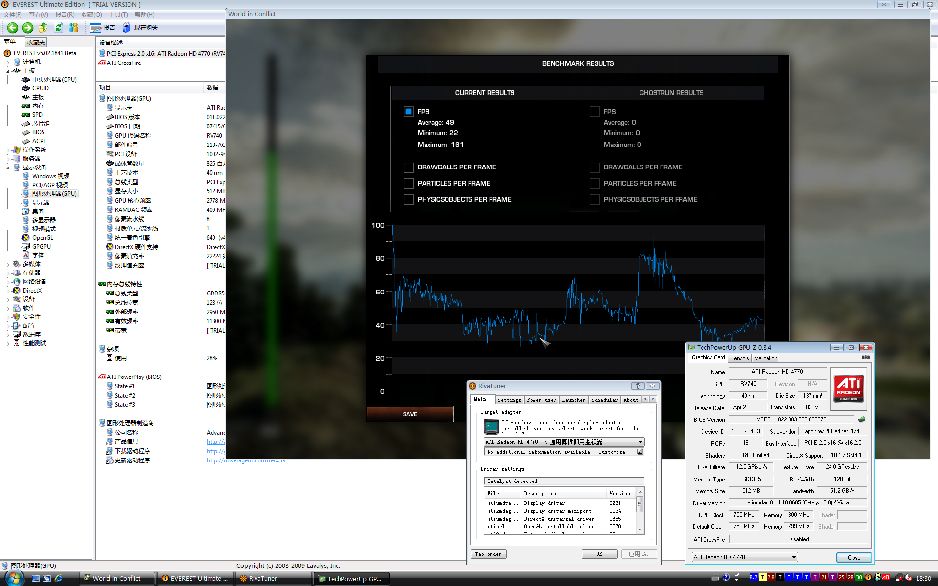Click the green Forward arrow in EVEREST toolbar
This screenshot has width=938, height=586.
click(x=28, y=28)
